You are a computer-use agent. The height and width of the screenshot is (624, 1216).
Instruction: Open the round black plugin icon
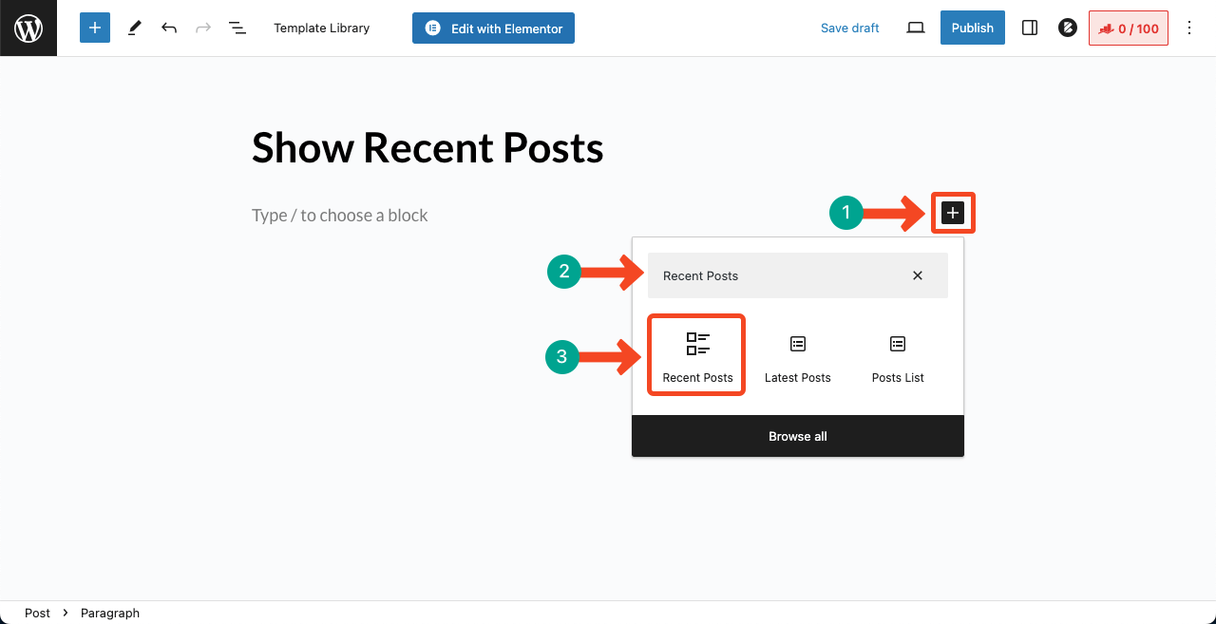click(1067, 28)
